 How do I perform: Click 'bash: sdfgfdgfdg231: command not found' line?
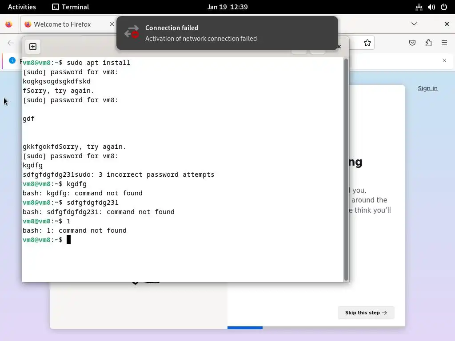pyautogui.click(x=98, y=212)
